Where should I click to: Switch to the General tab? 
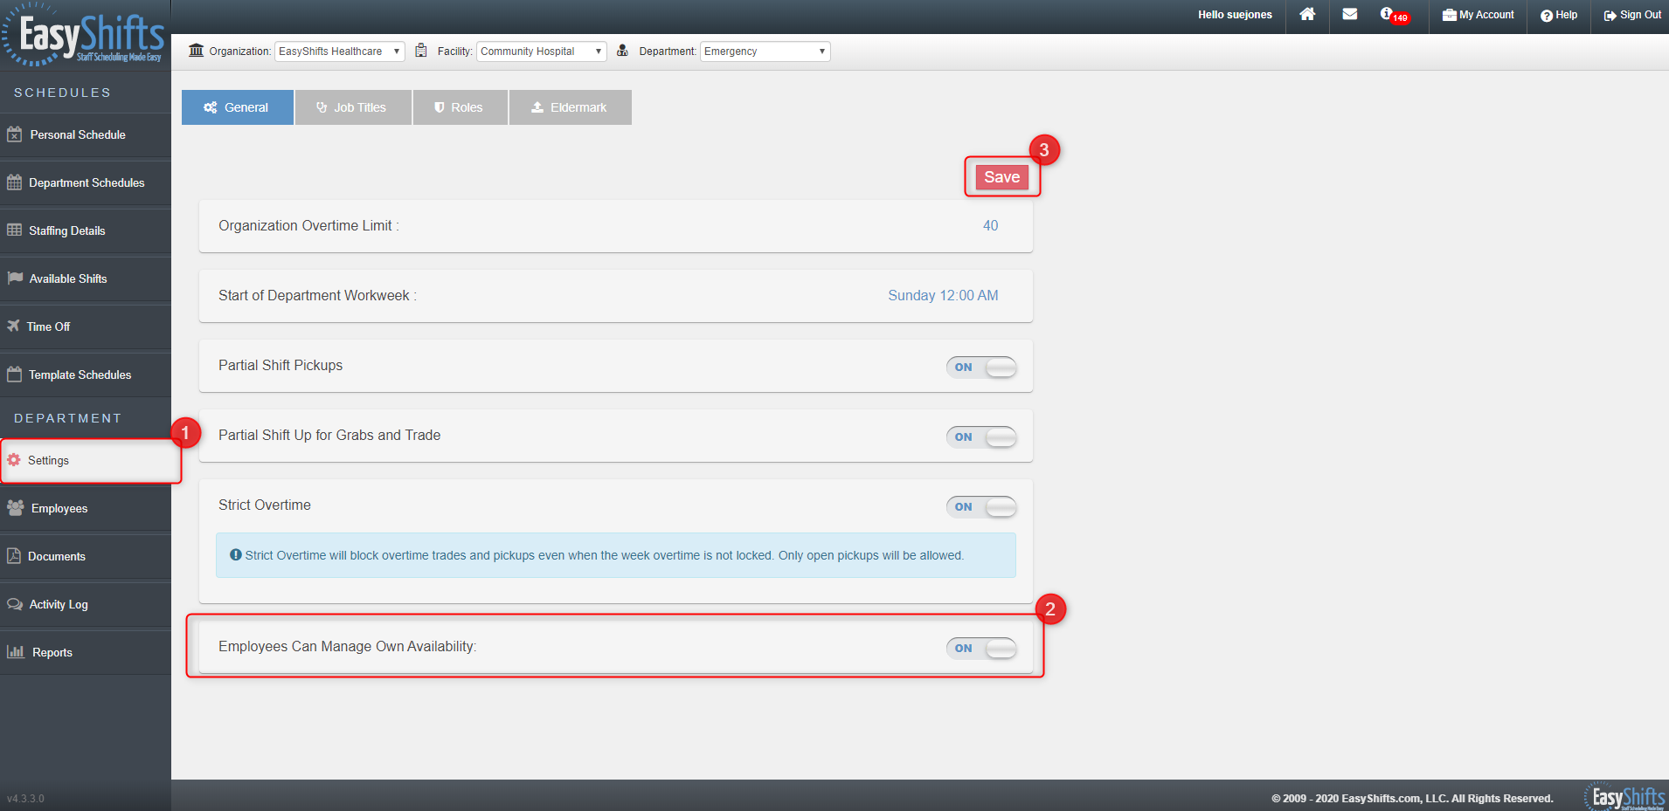point(238,107)
